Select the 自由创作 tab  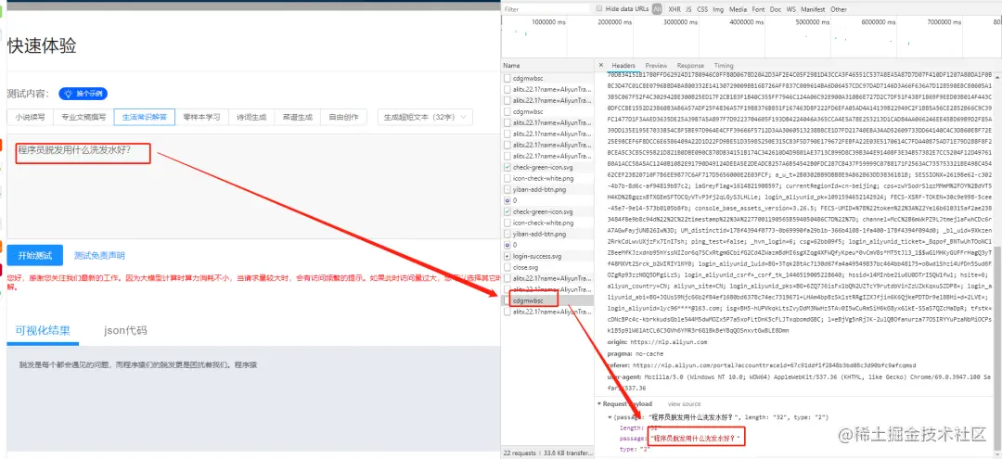click(x=343, y=117)
